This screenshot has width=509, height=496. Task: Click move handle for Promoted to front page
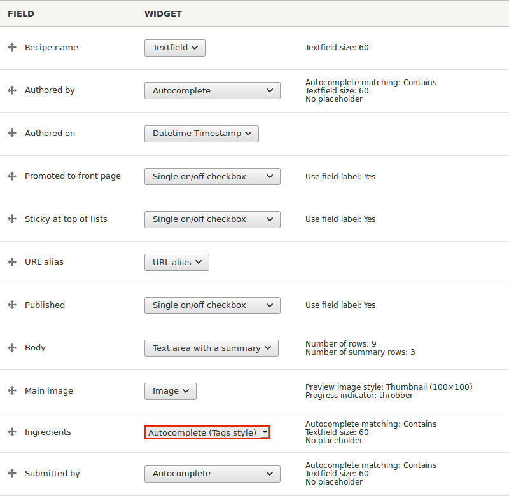pyautogui.click(x=12, y=176)
